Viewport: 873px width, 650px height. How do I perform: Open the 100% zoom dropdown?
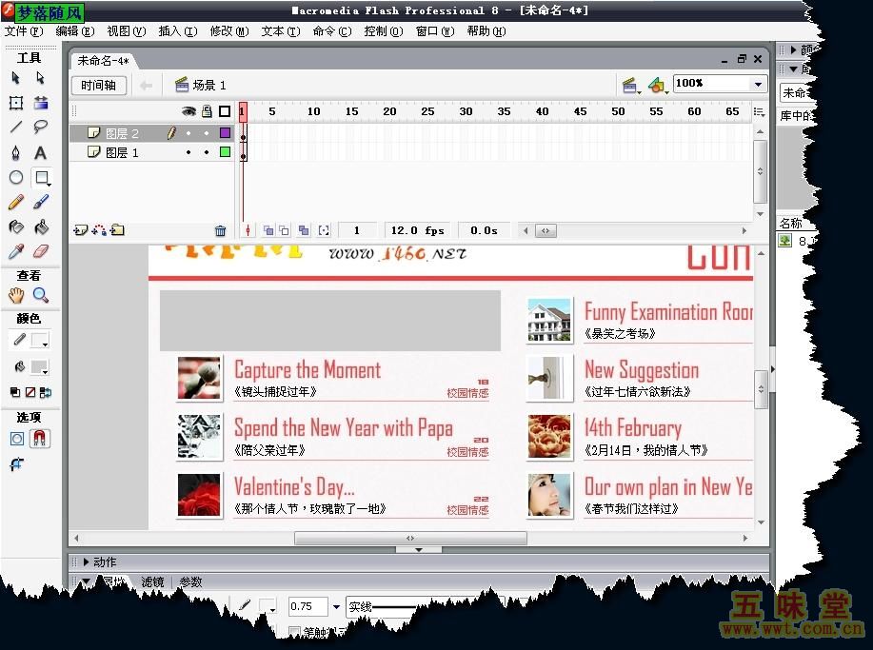[x=758, y=85]
